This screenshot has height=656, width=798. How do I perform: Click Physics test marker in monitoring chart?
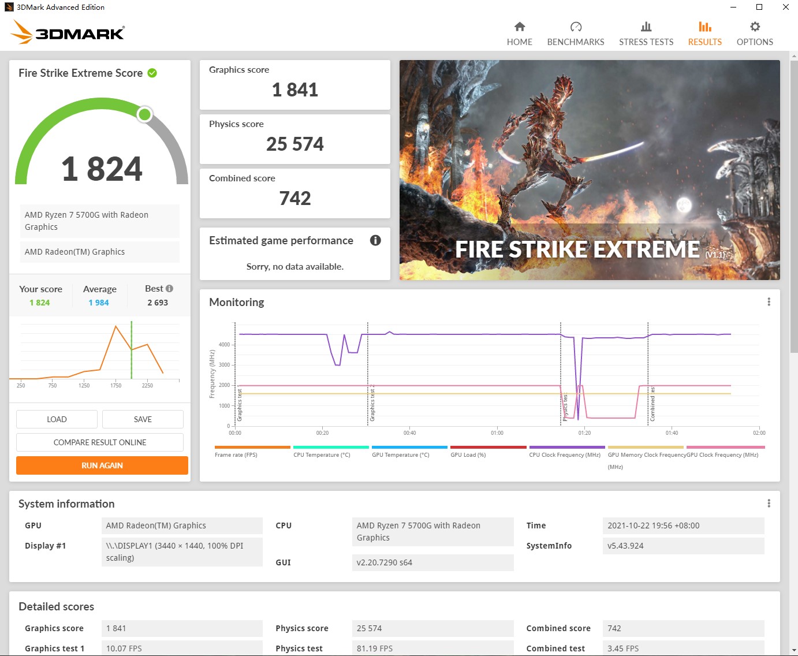(561, 374)
